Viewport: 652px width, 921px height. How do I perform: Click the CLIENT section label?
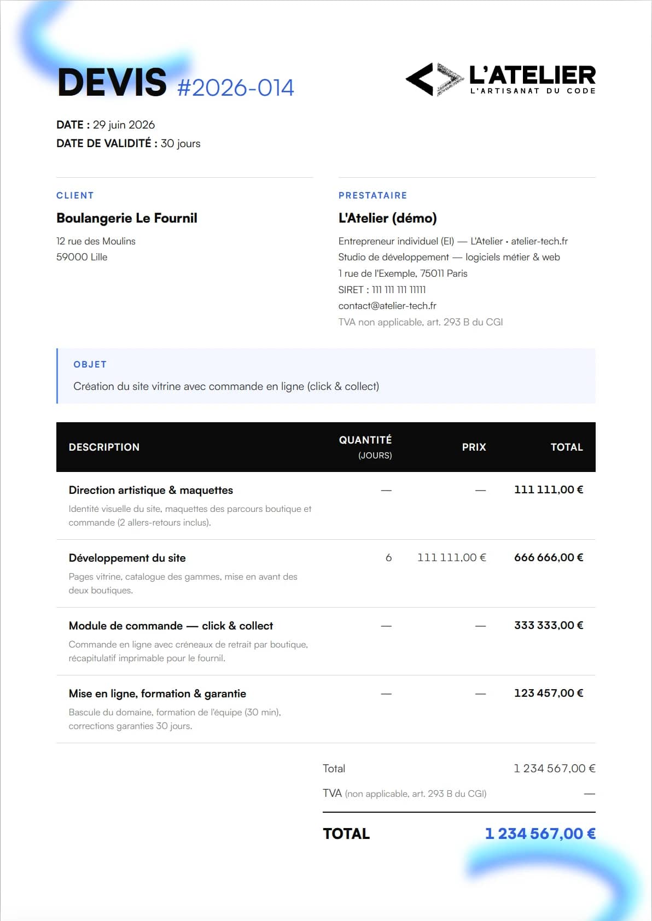(x=75, y=195)
